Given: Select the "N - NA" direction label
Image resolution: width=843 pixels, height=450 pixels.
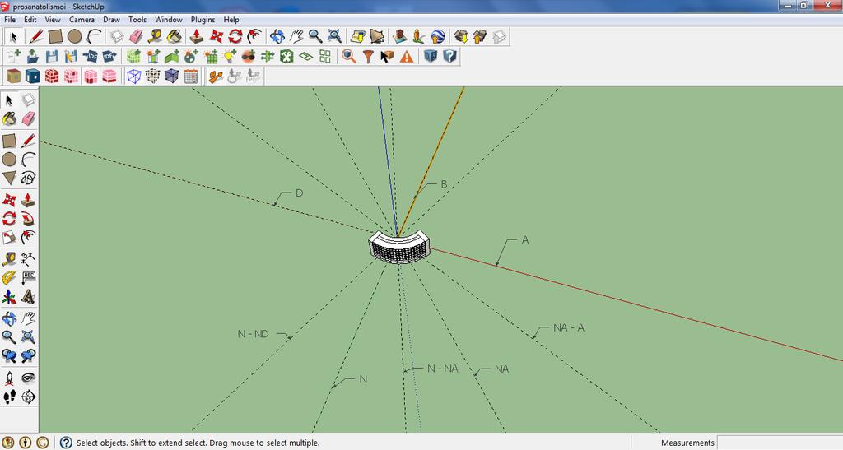Looking at the screenshot, I should [442, 369].
